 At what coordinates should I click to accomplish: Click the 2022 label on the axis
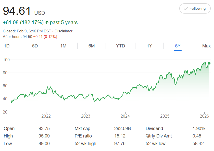coord(46,116)
